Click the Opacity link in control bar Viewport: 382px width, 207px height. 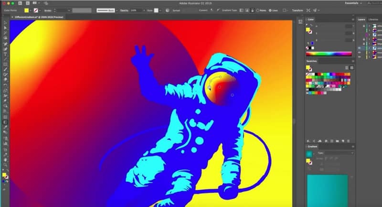point(124,11)
